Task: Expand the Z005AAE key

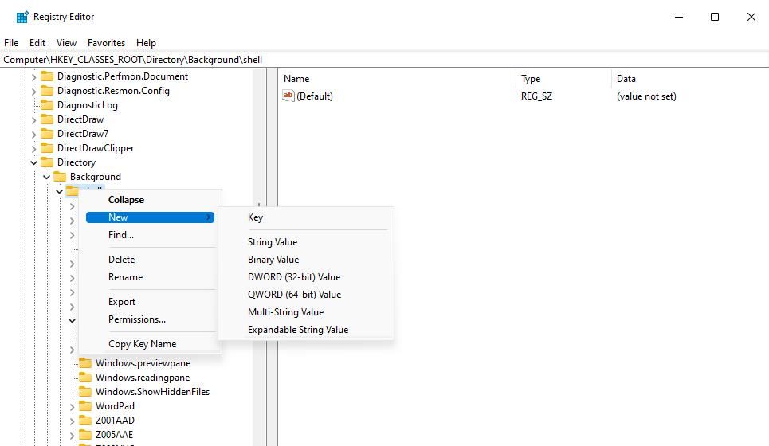Action: point(72,435)
